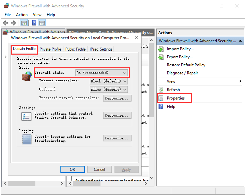Collapse the Windows Firewall Actions section arrow
Image resolution: width=247 pixels, height=196 pixels.
point(240,41)
